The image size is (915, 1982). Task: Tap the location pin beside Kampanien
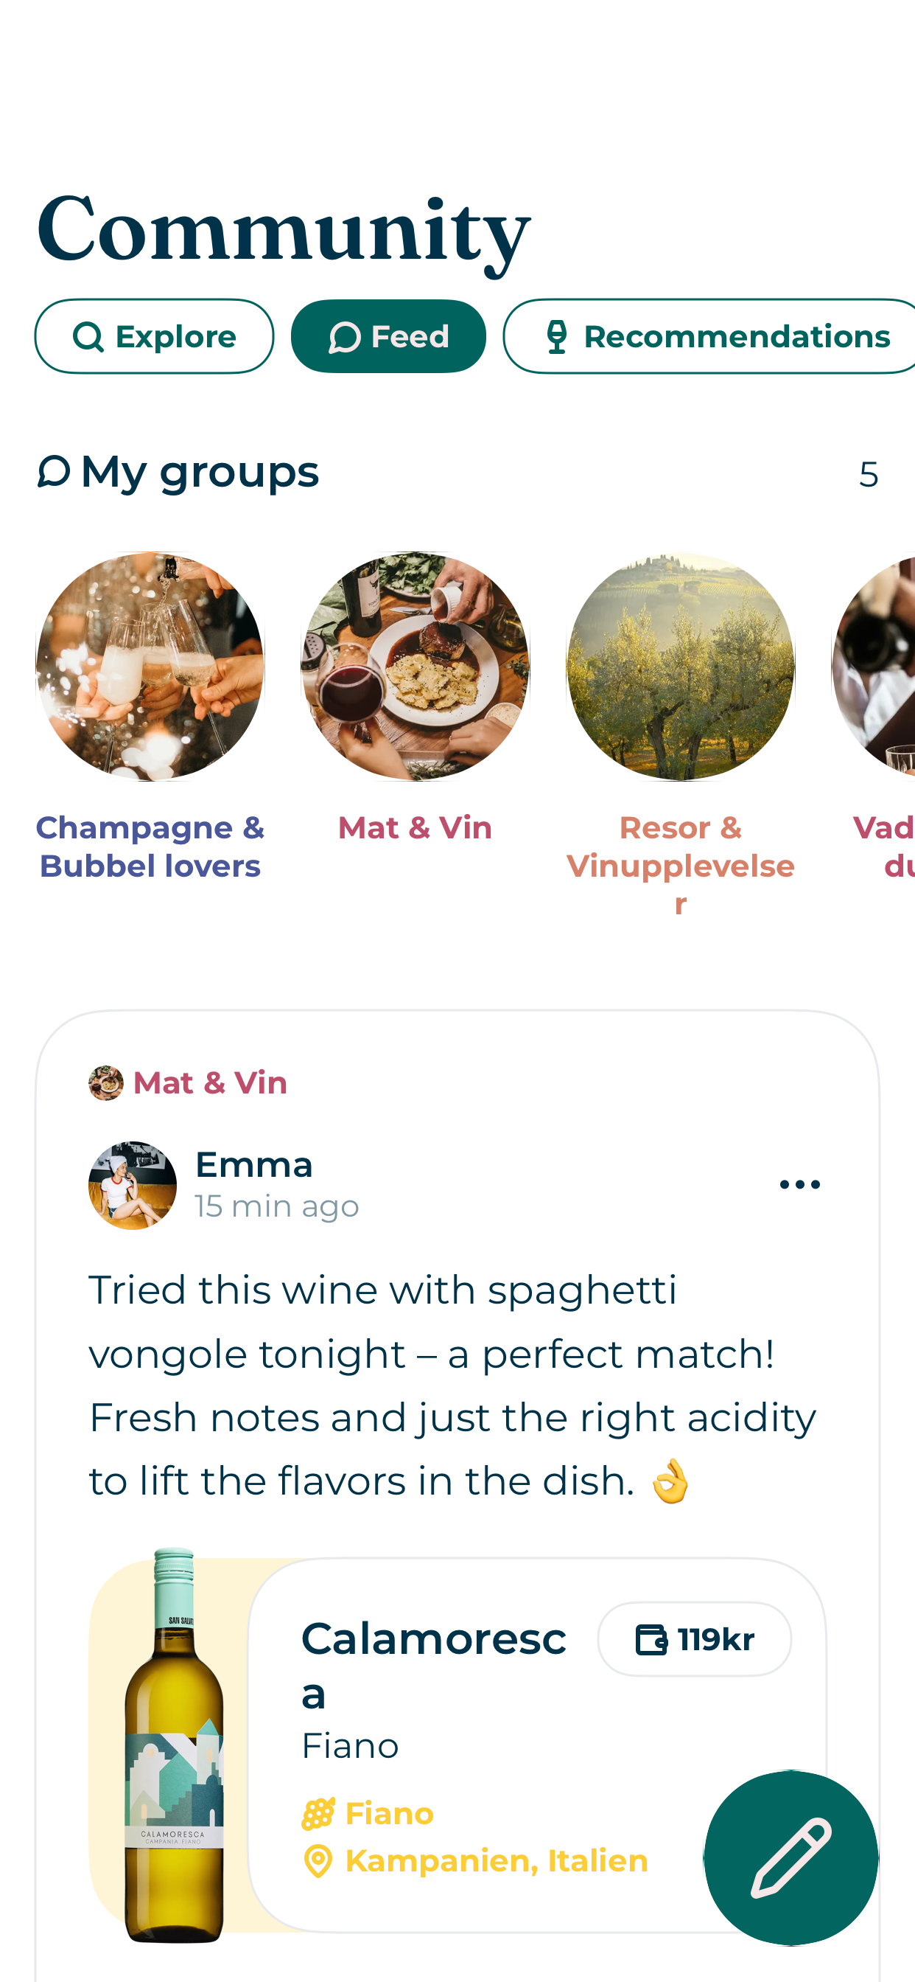(318, 1861)
